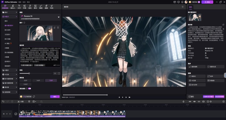Viewport: 226px width, 120px height.
Task: Click the player progress bar handle
Action: click(107, 95)
